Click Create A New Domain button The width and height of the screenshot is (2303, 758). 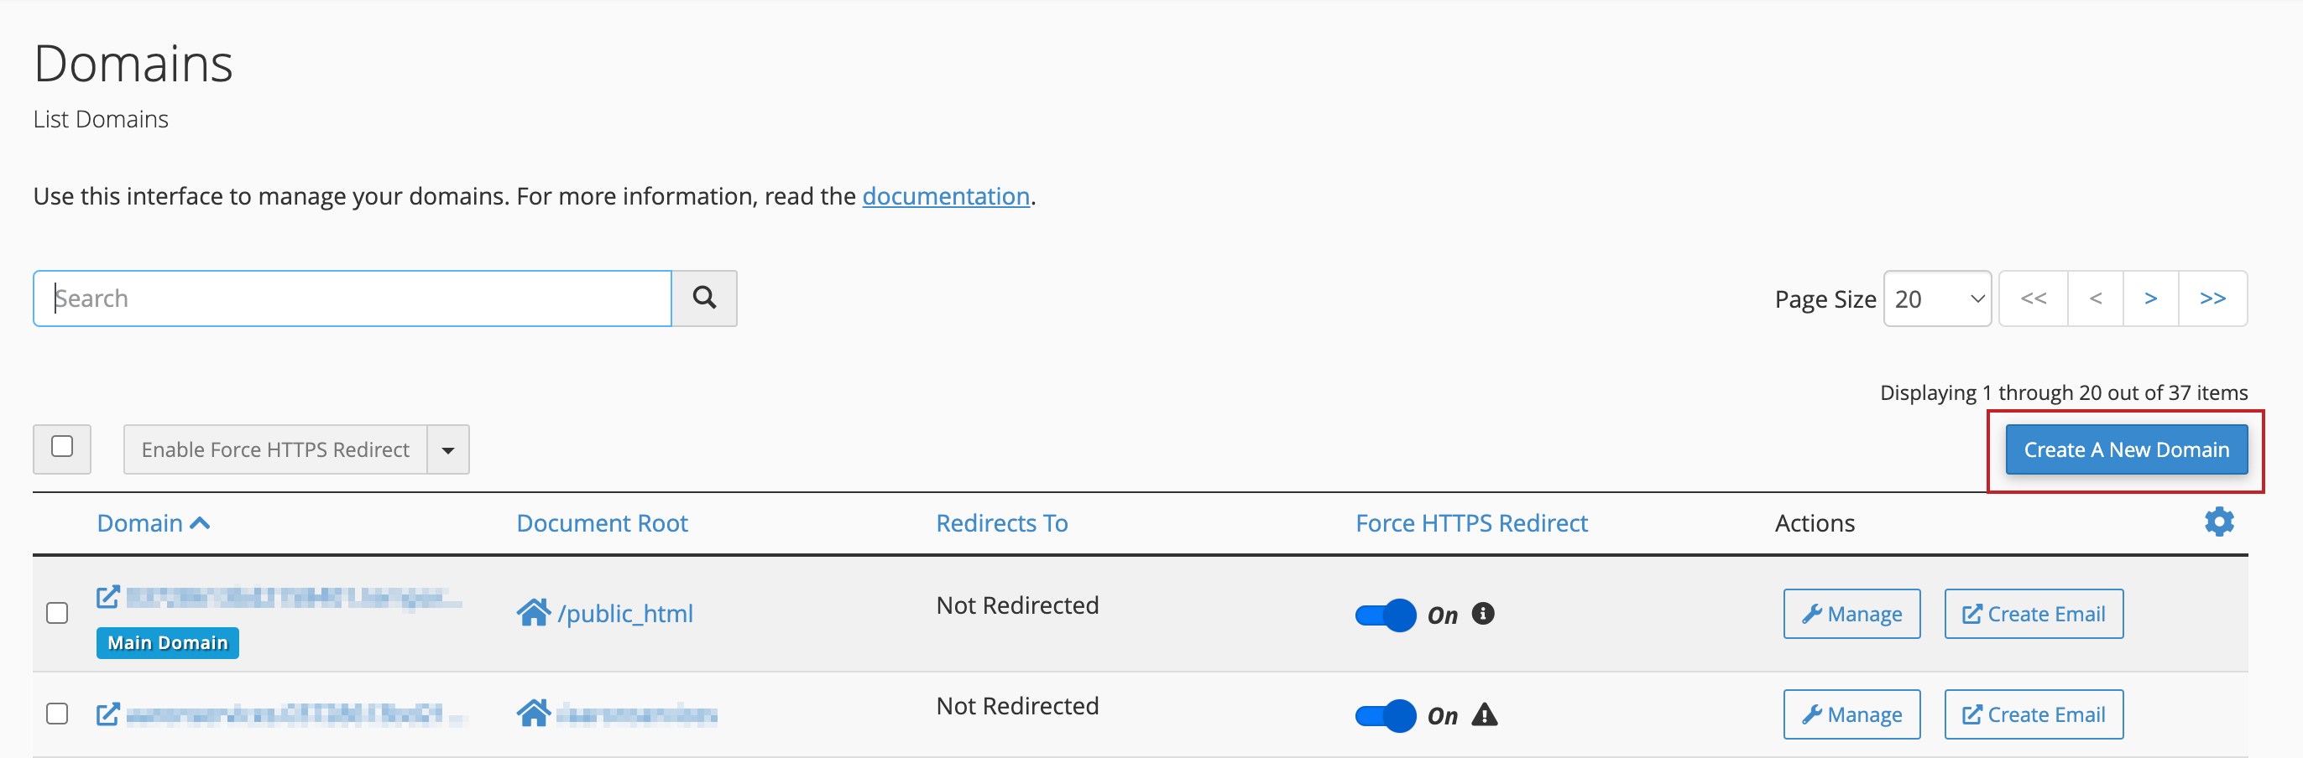point(2125,450)
